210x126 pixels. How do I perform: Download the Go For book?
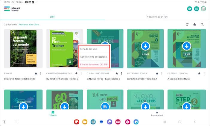(65, 106)
